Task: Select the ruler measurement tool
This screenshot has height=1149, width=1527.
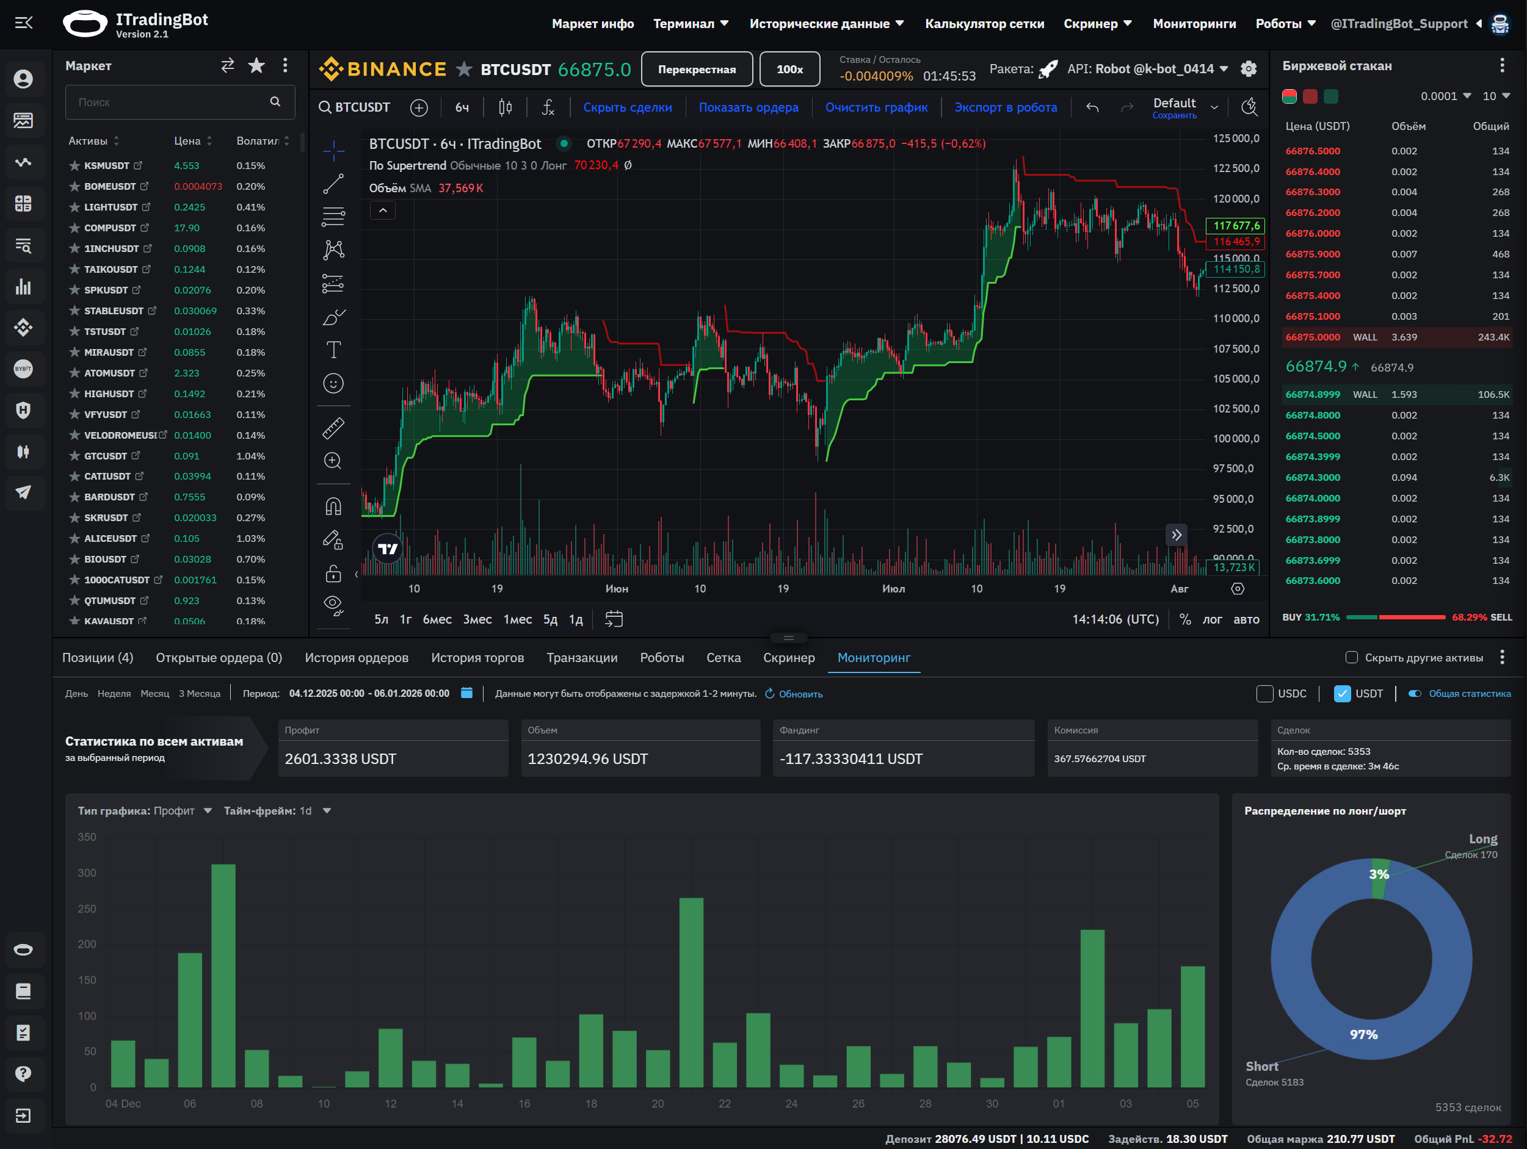Action: click(x=333, y=427)
